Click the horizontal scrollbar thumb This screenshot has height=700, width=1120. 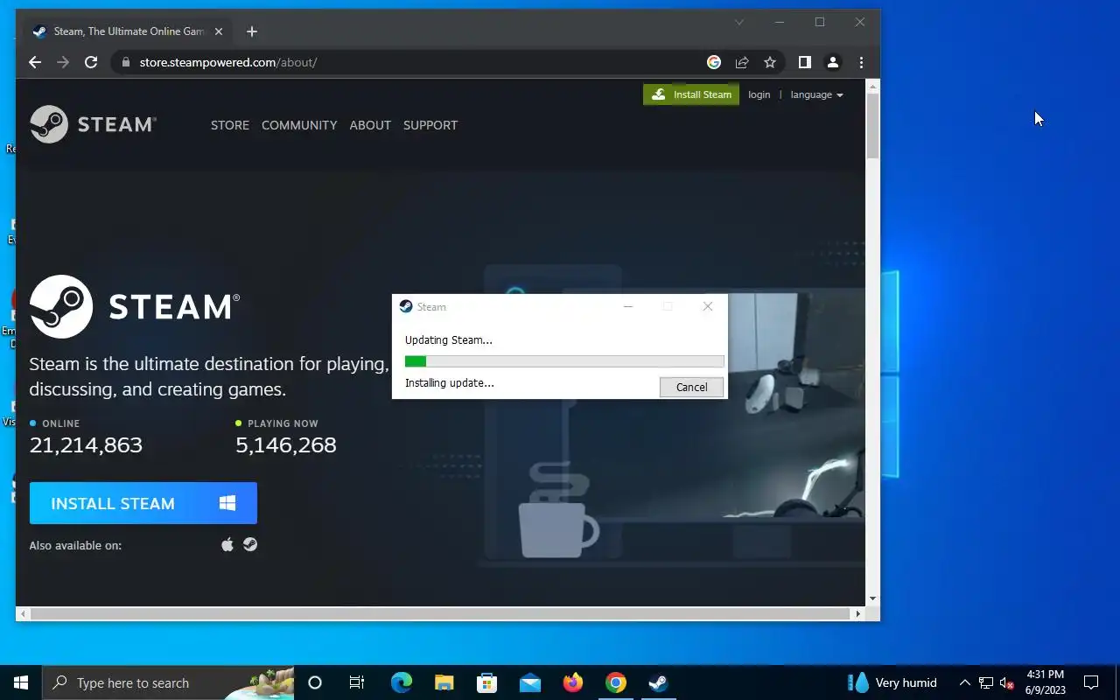pyautogui.click(x=439, y=614)
